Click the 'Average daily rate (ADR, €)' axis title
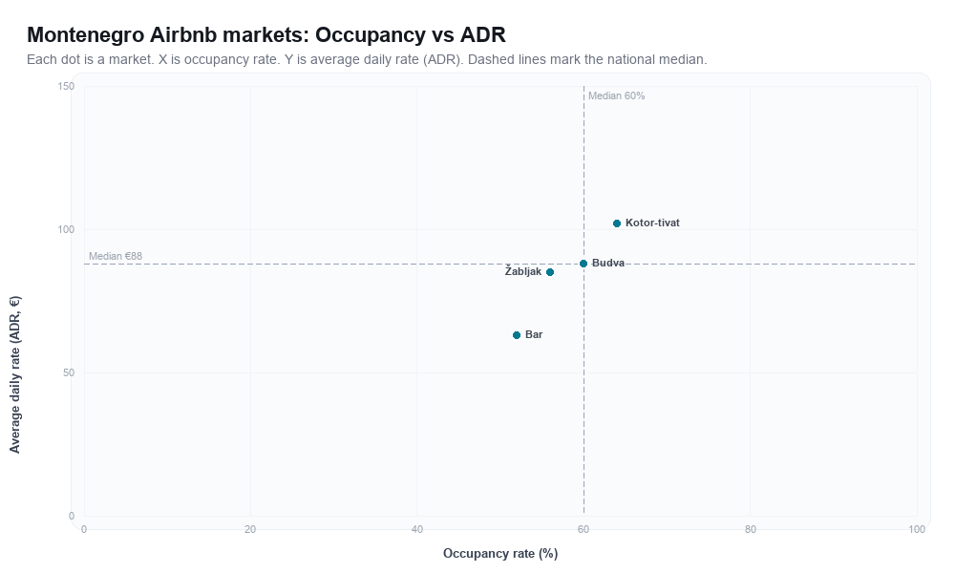Image resolution: width=955 pixels, height=573 pixels. pyautogui.click(x=14, y=374)
